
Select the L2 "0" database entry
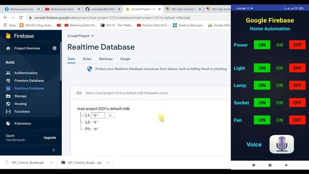click(92, 122)
